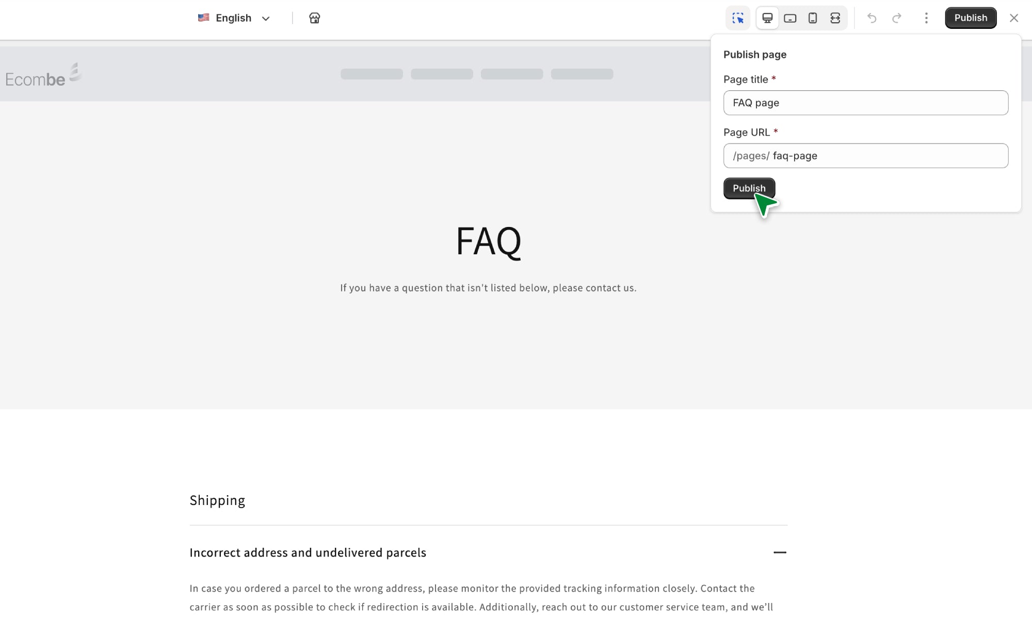Screen dimensions: 1032x619
Task: Confirm Publish in the publish panel
Action: [749, 188]
